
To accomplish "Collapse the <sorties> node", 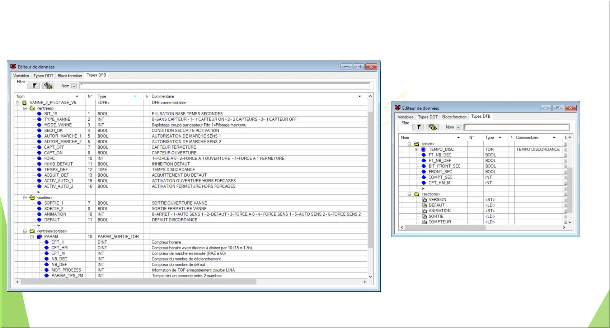I will pyautogui.click(x=25, y=198).
